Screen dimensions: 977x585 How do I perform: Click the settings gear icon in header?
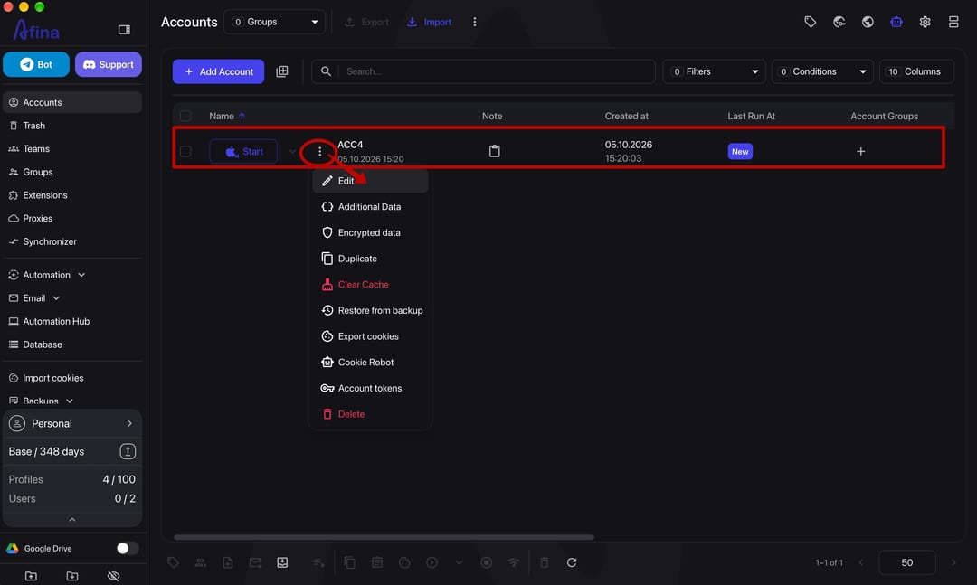(925, 22)
